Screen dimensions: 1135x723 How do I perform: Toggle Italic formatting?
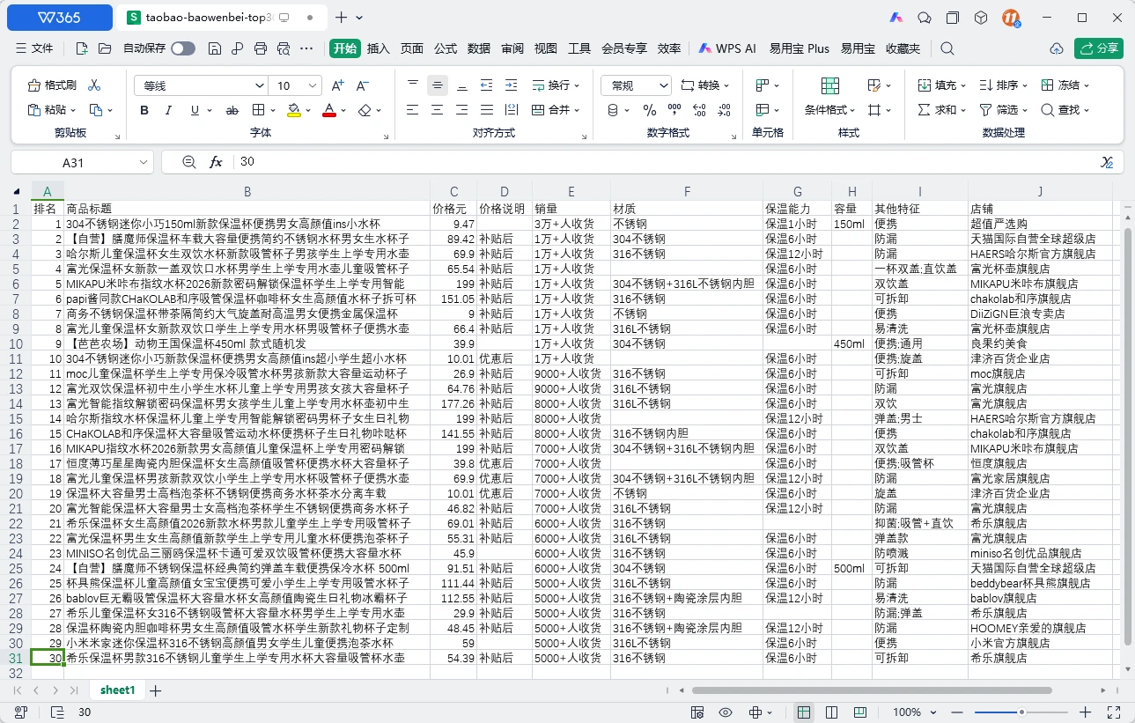click(170, 110)
